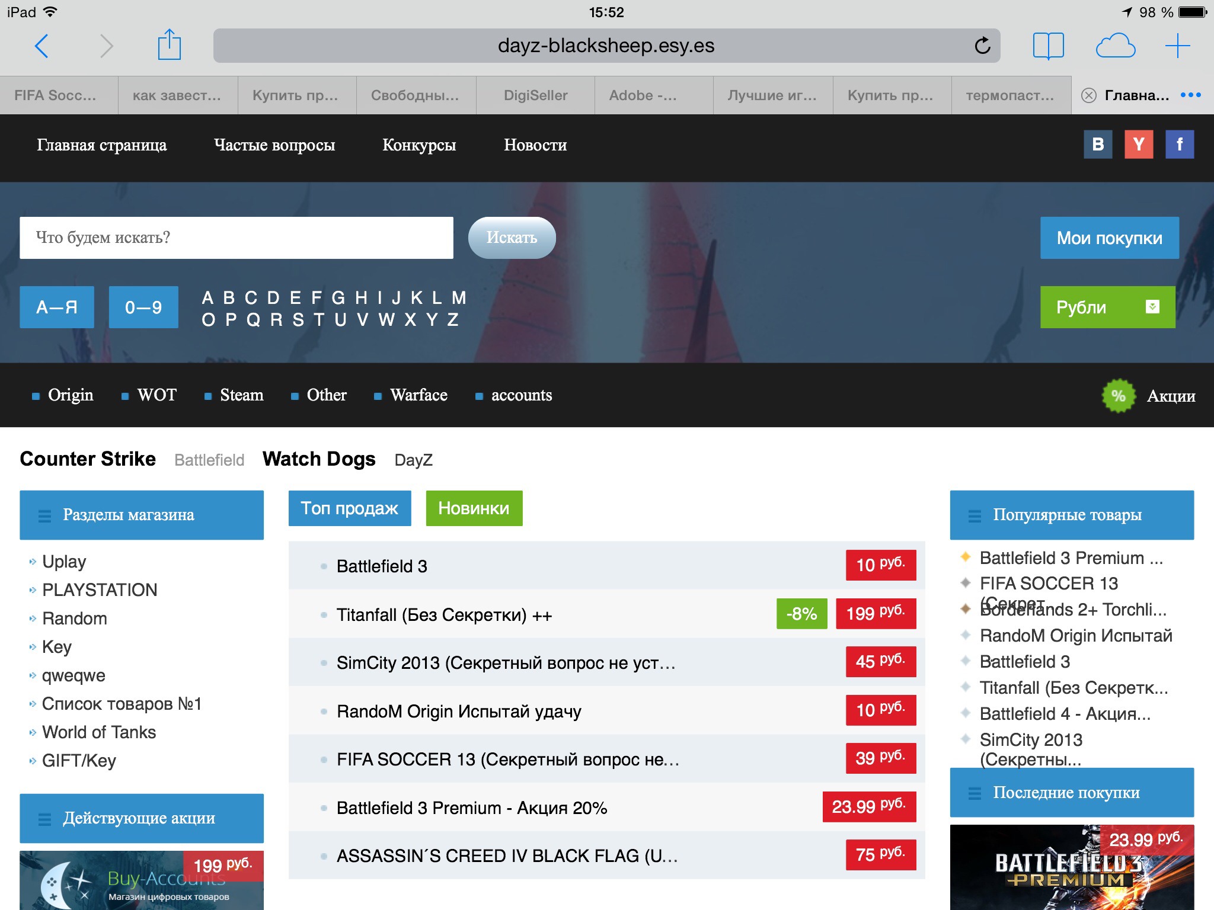Show the Новинки list

pyautogui.click(x=474, y=508)
